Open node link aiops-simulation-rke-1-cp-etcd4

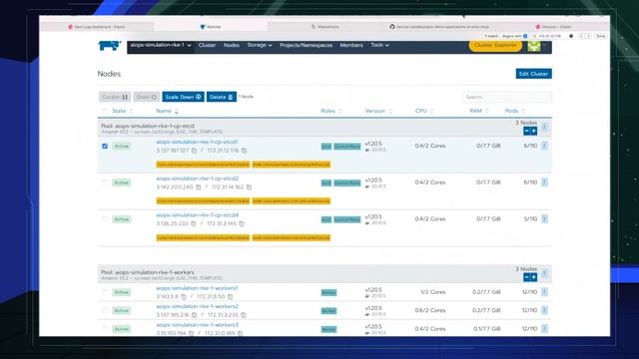coord(198,215)
